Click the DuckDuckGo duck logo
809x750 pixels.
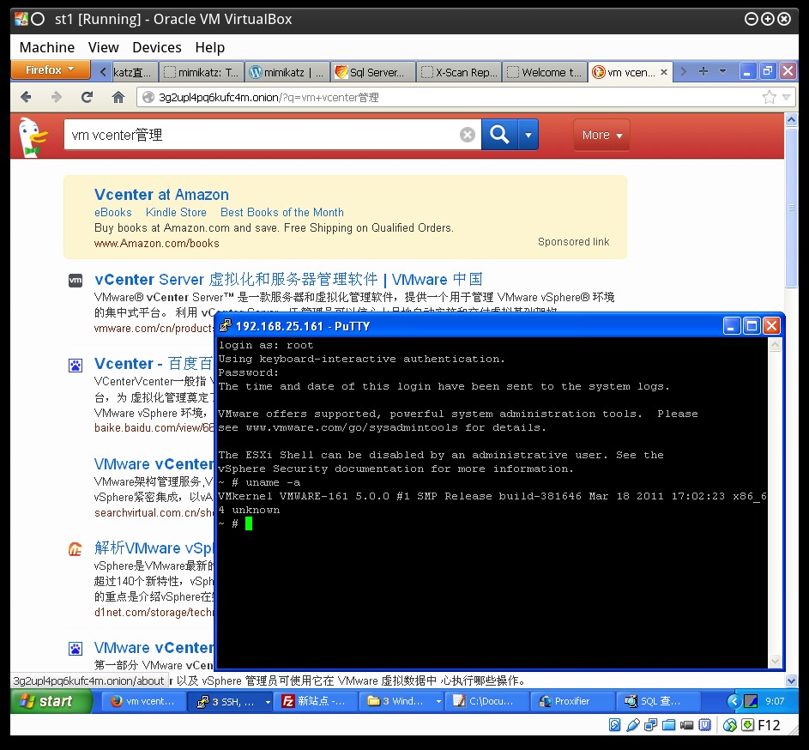[x=32, y=136]
